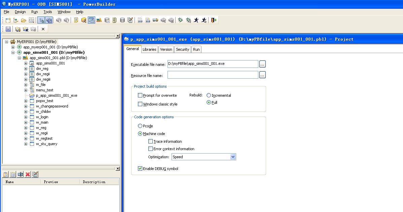403x212 pixels.
Task: Enable Prompt for overwrite checkbox
Action: pos(140,95)
